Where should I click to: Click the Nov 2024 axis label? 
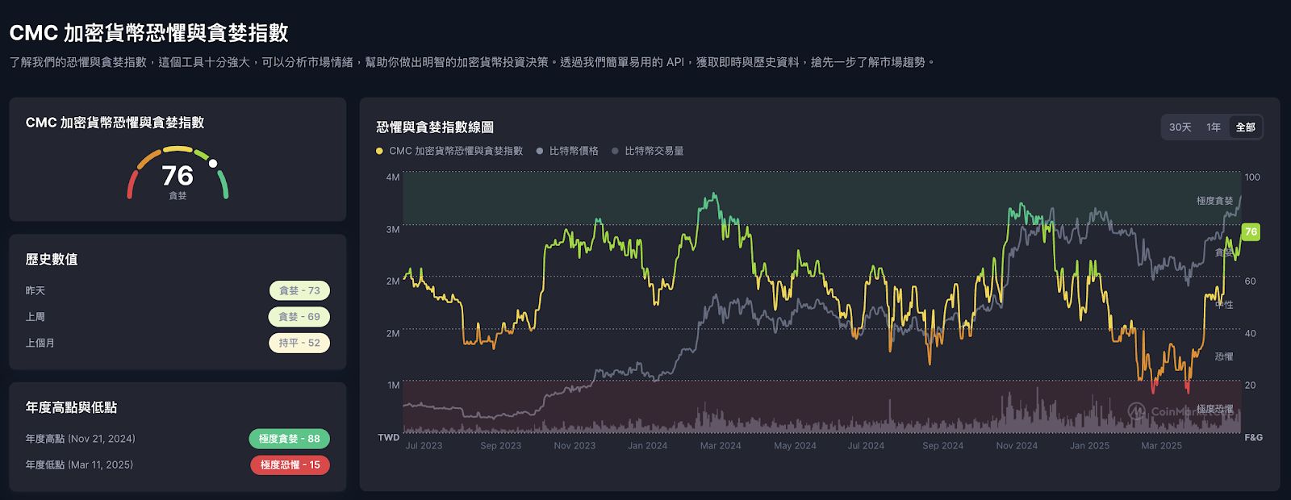(1017, 445)
